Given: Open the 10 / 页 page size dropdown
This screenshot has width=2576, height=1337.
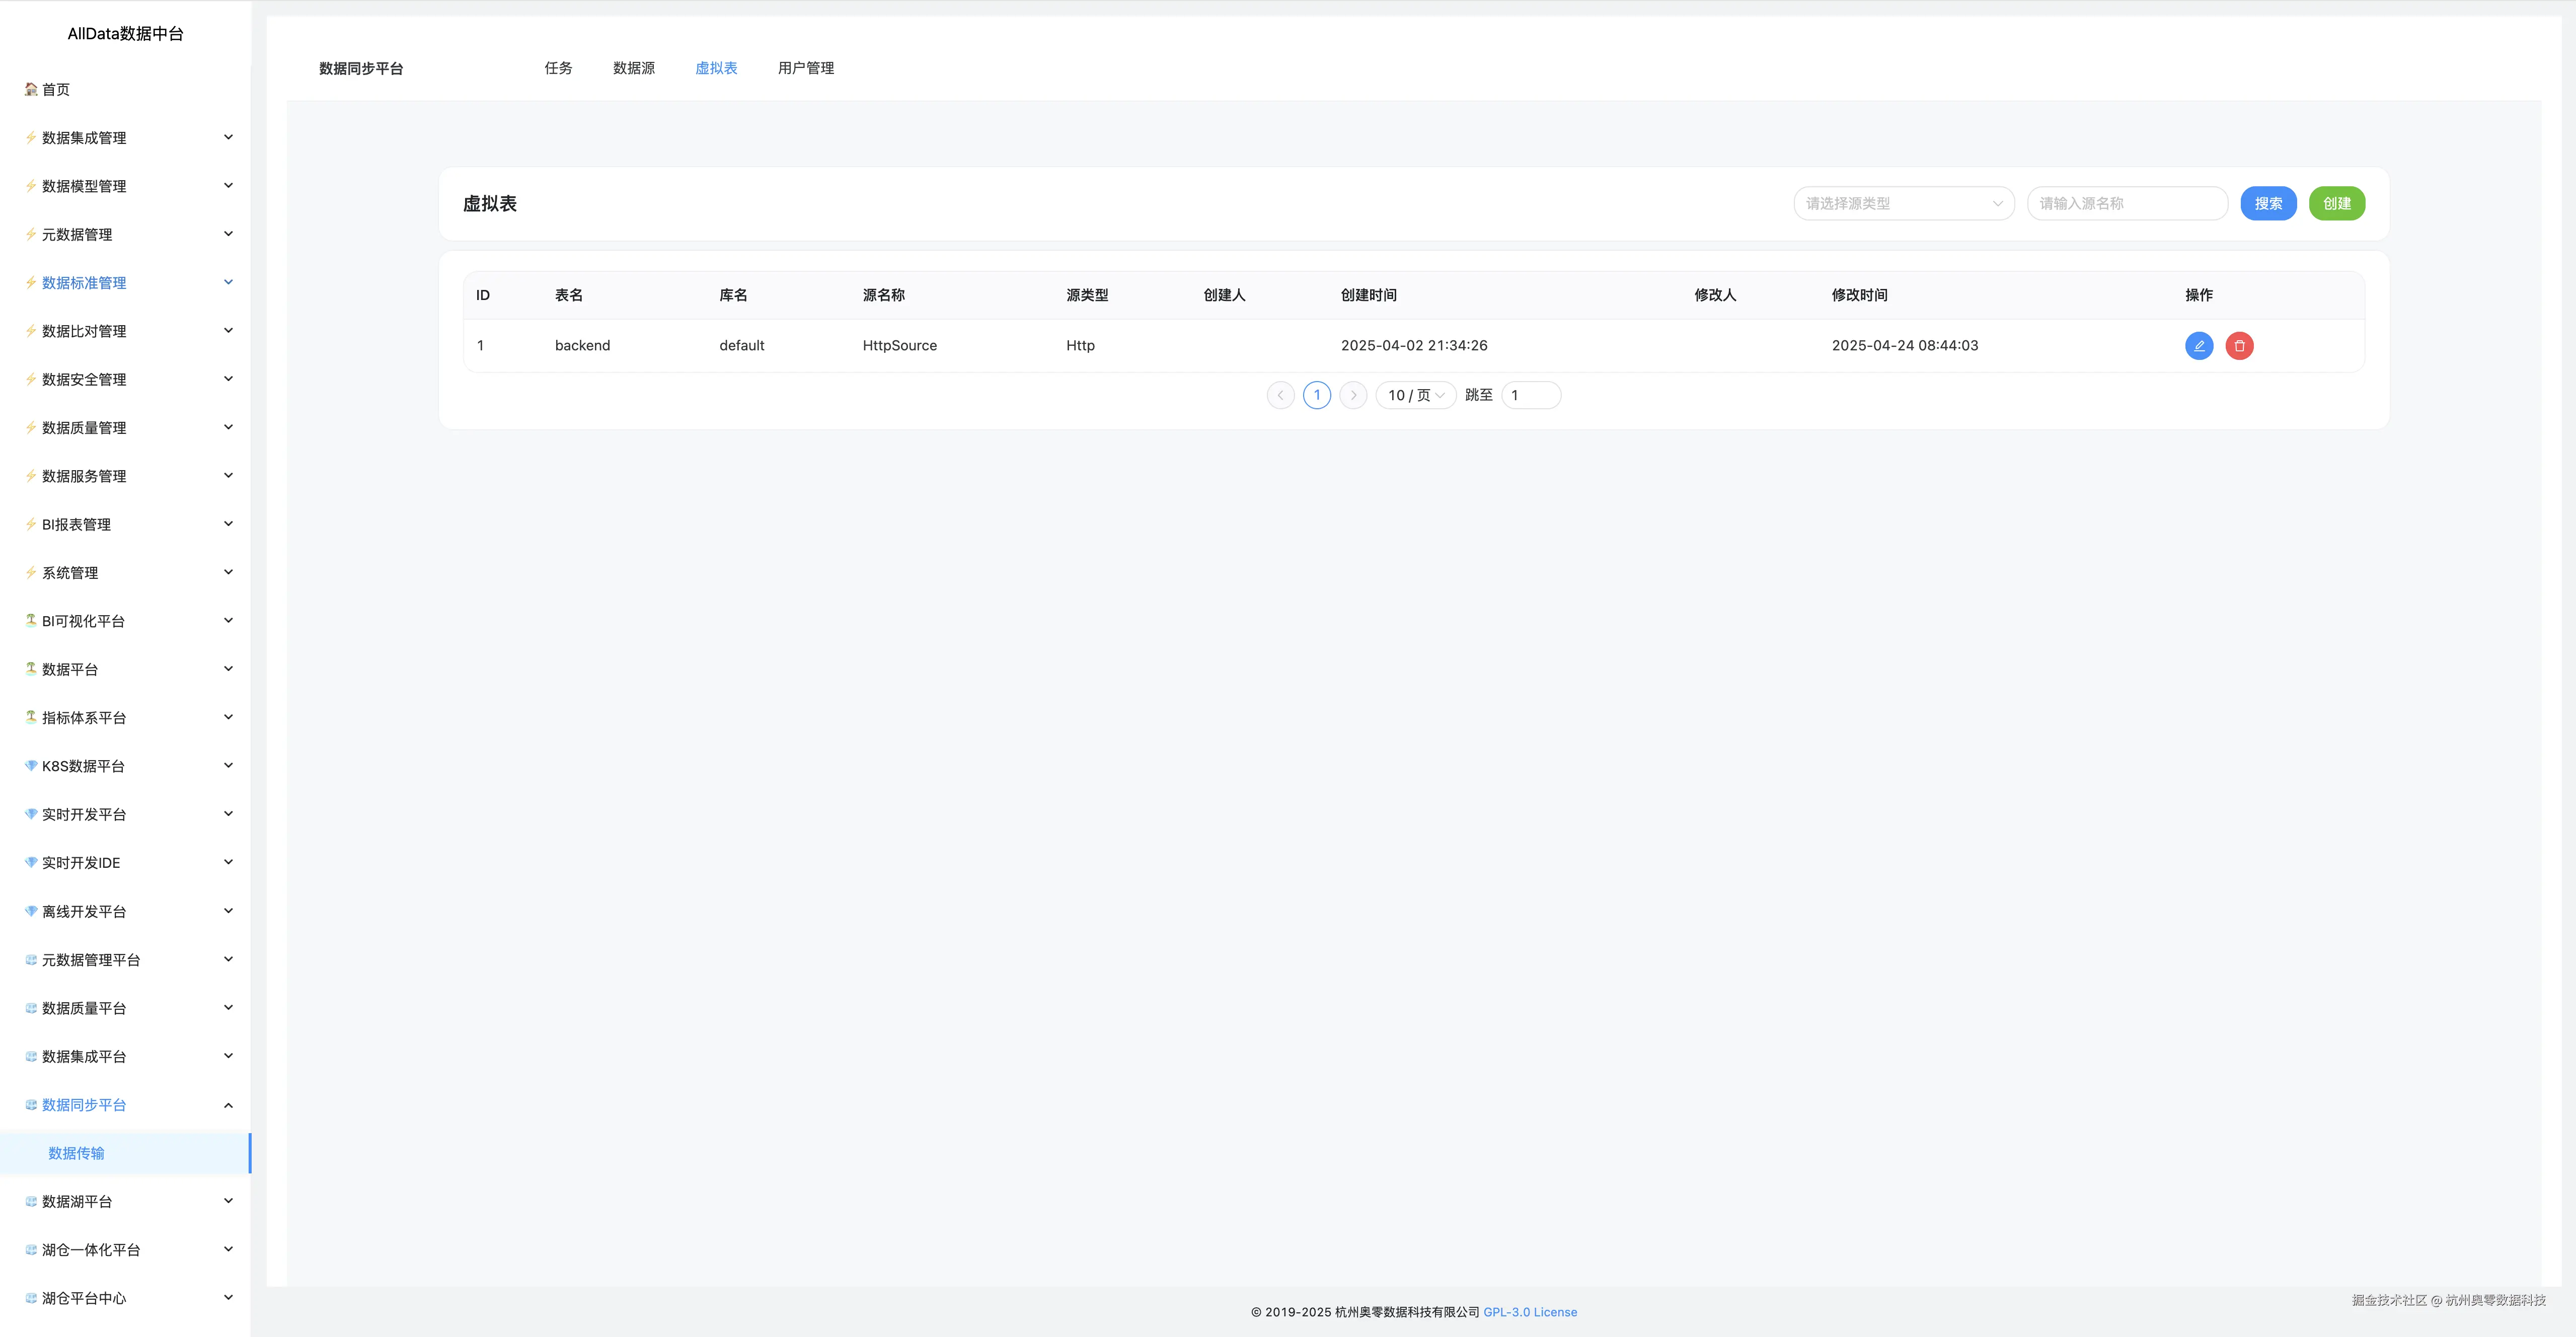Looking at the screenshot, I should point(1415,395).
